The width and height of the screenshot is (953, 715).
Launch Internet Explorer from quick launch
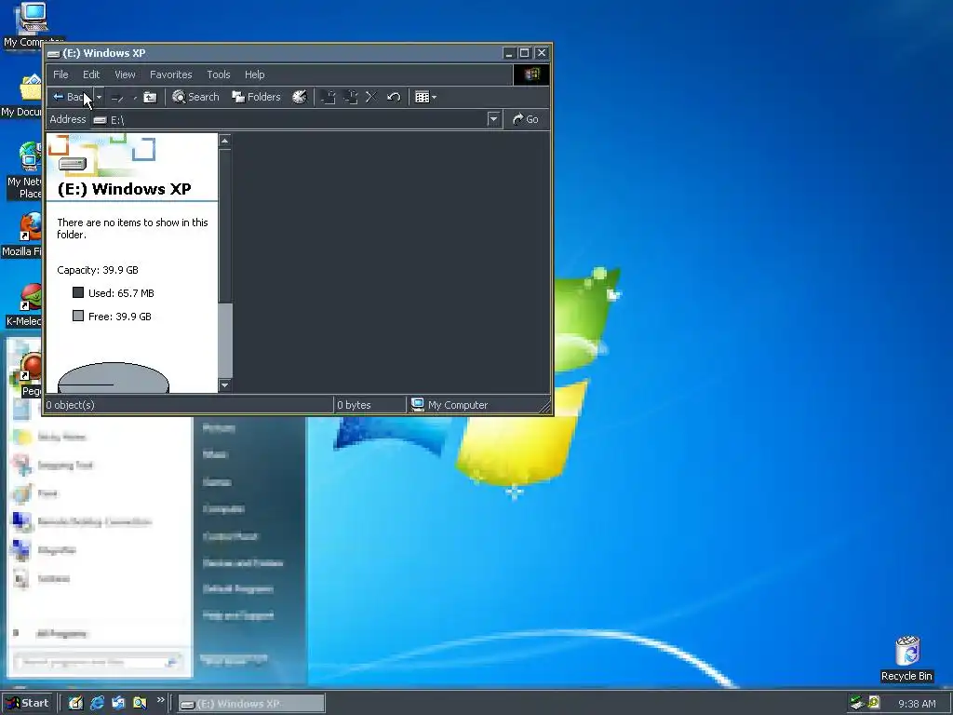(97, 704)
